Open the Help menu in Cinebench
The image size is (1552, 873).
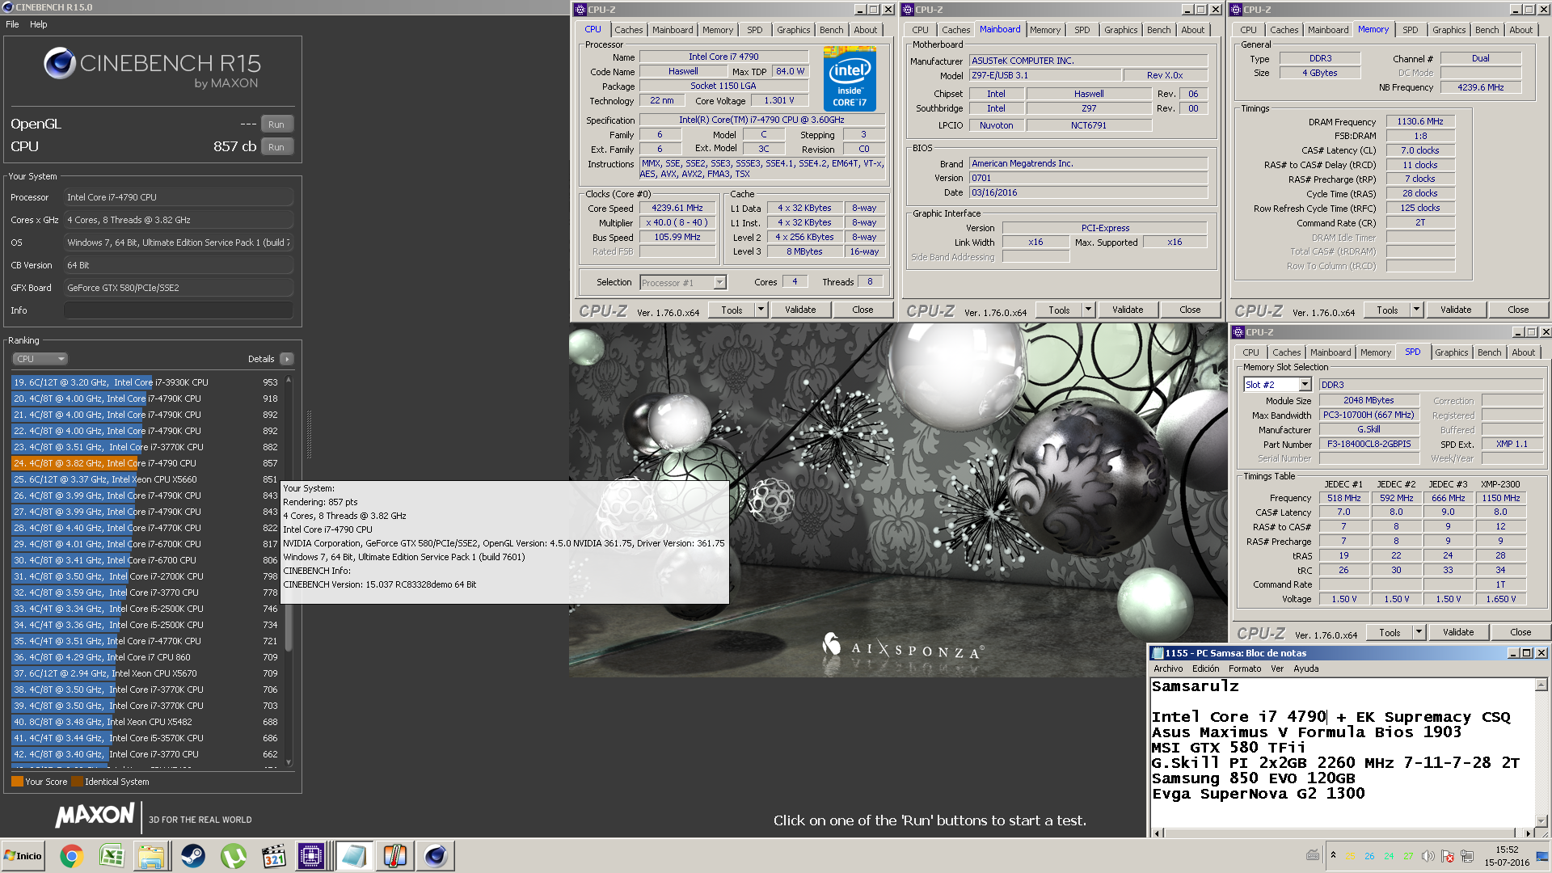(x=39, y=24)
